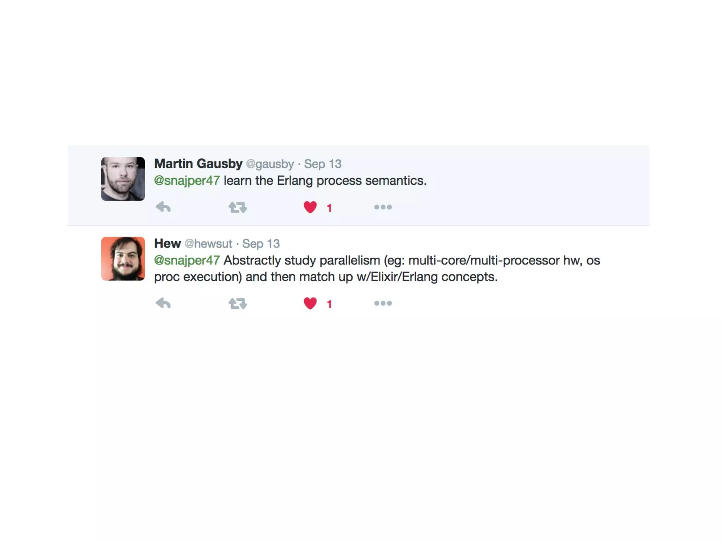This screenshot has width=723, height=542.
Task: Select the like count on Martin's tweet
Action: tap(329, 208)
